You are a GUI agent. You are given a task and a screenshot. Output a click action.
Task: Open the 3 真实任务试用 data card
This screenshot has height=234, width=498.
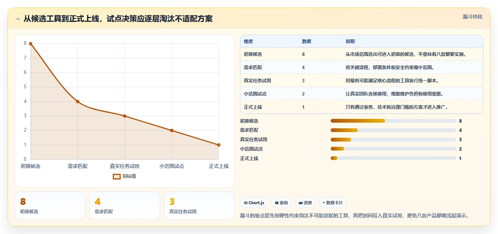coord(199,205)
